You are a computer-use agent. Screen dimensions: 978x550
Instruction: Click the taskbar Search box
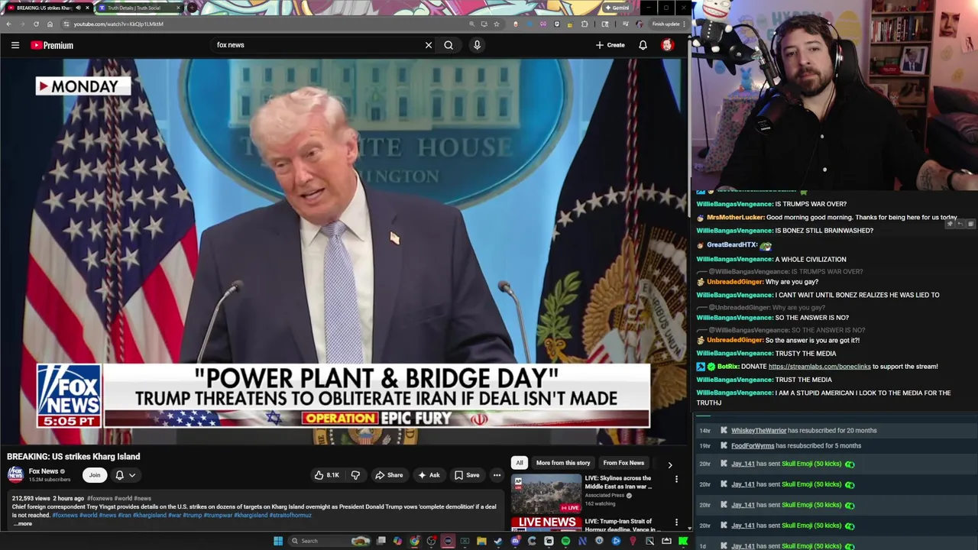click(329, 541)
